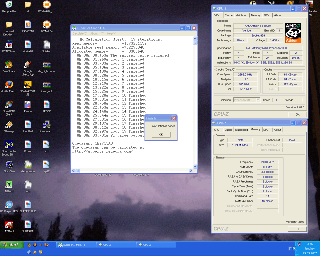The width and height of the screenshot is (320, 256).
Task: Open the Recycle Bin desktop icon
Action: click(x=9, y=7)
